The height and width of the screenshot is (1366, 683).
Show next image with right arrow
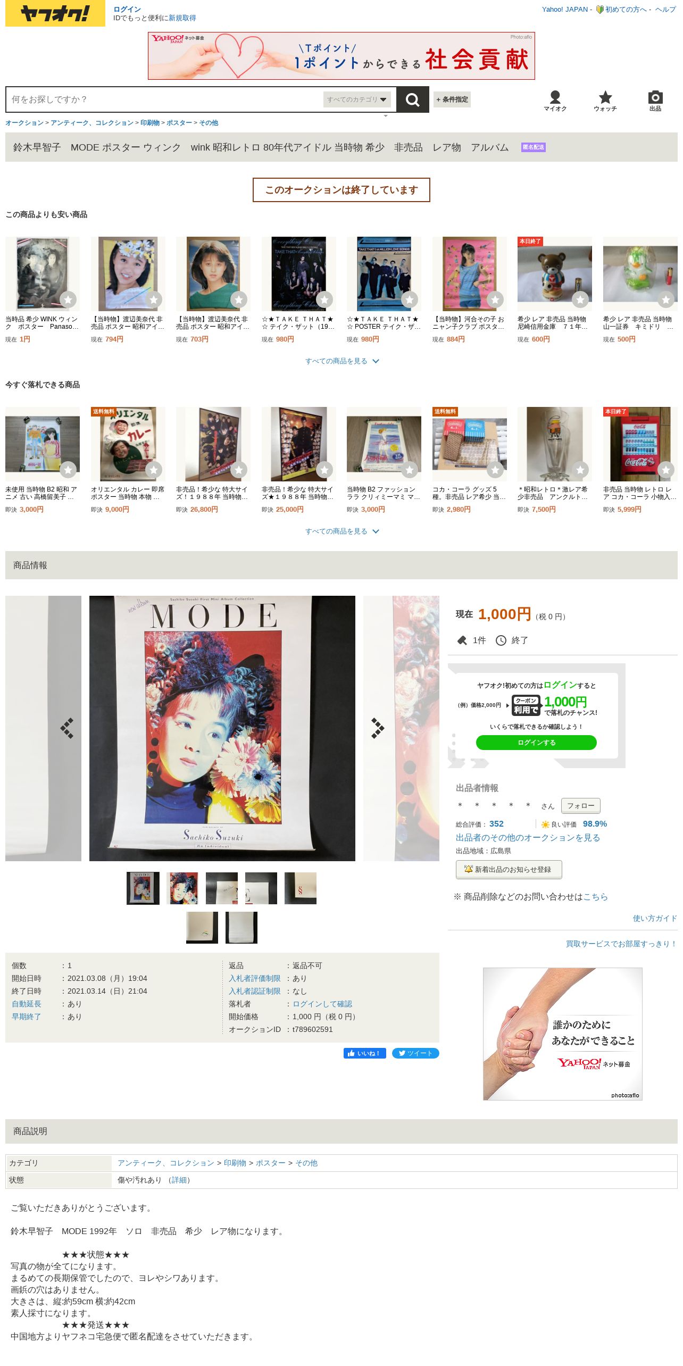tap(378, 728)
